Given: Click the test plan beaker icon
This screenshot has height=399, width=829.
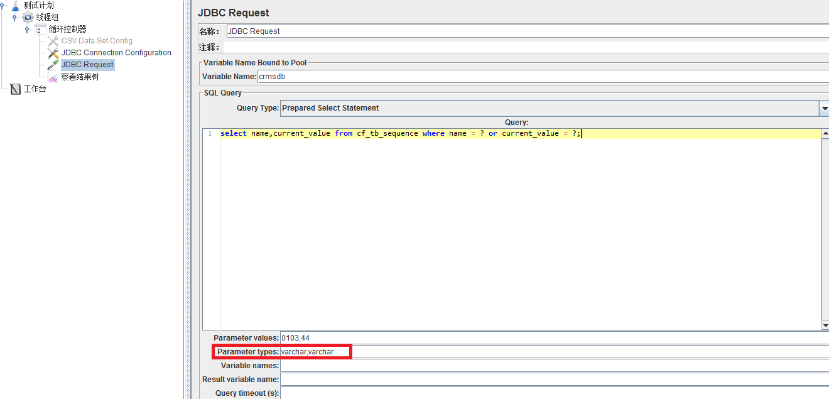Looking at the screenshot, I should [15, 5].
